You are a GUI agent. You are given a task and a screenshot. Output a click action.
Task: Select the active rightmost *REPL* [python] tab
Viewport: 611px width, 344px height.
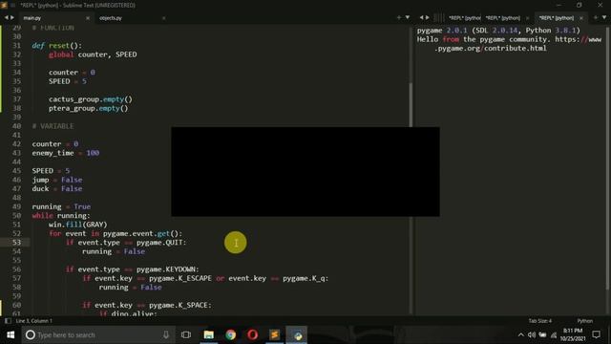pos(557,18)
